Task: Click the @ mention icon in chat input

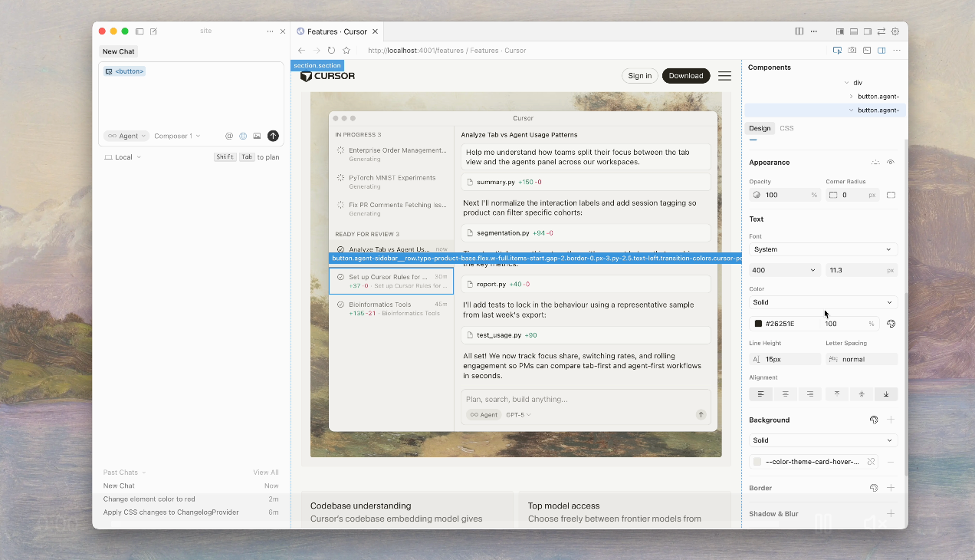Action: 228,136
